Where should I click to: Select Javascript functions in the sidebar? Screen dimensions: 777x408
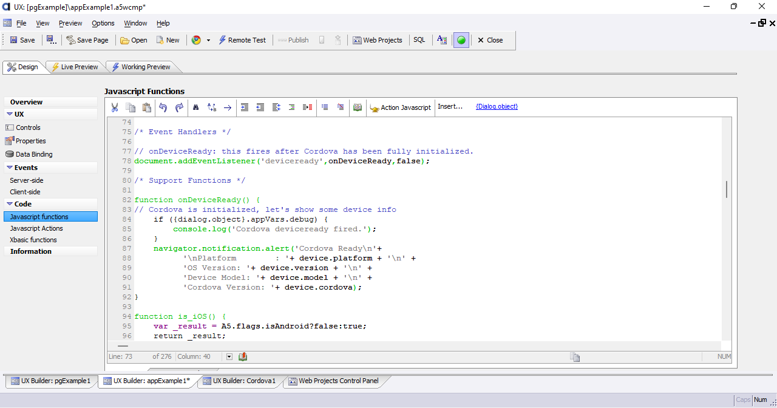[x=50, y=217]
